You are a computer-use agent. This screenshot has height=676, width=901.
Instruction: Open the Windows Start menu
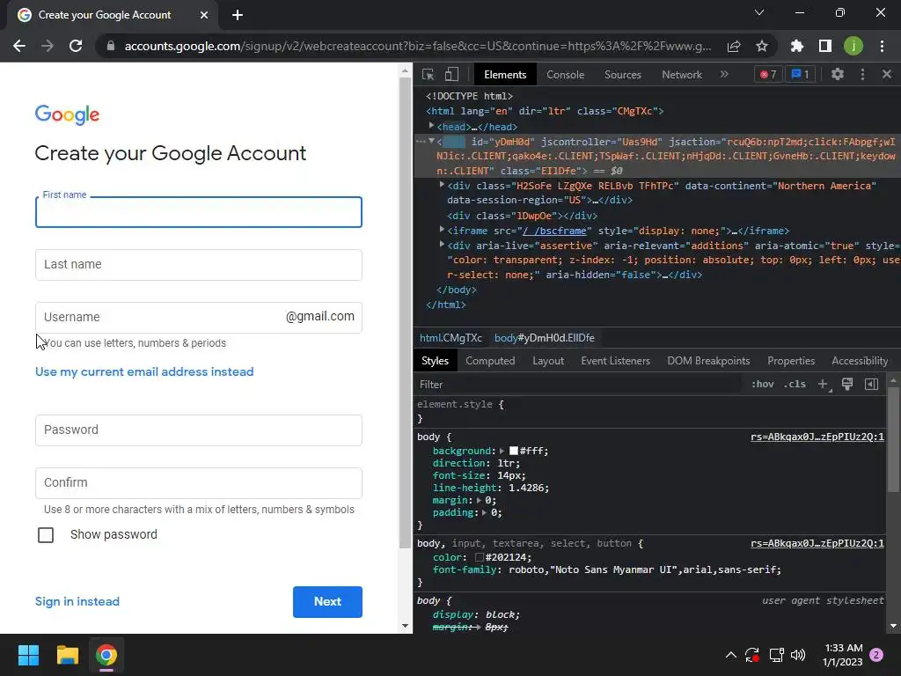[x=28, y=655]
